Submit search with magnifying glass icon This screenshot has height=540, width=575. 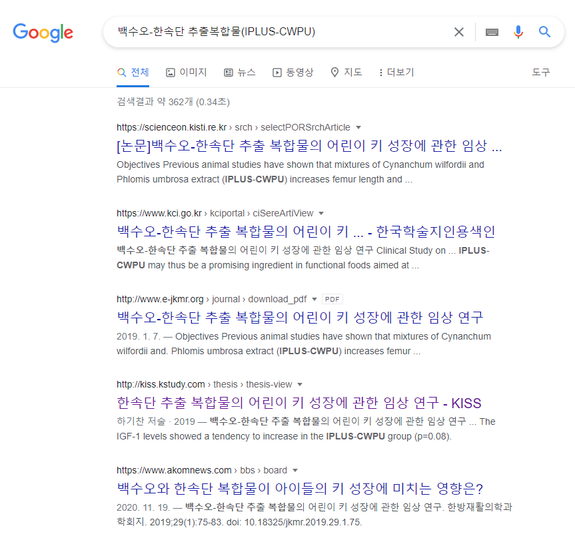(x=544, y=32)
